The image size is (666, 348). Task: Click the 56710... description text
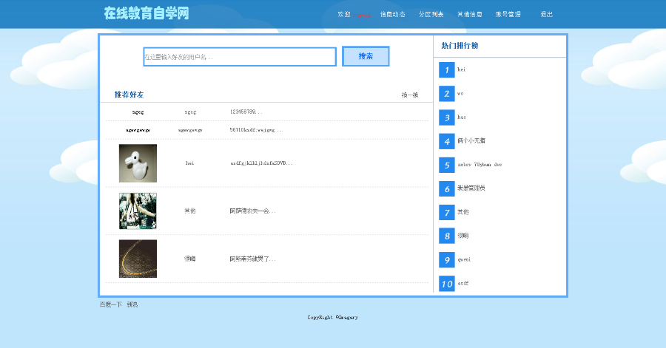point(256,130)
